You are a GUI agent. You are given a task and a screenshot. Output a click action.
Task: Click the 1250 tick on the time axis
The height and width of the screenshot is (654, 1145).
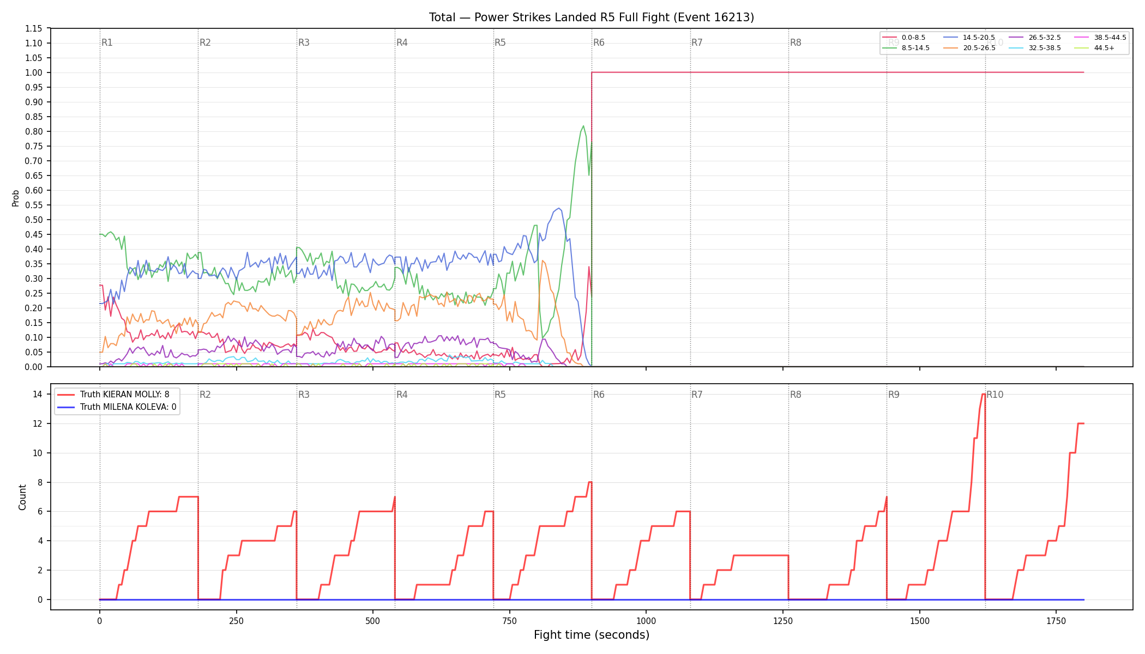pos(783,621)
